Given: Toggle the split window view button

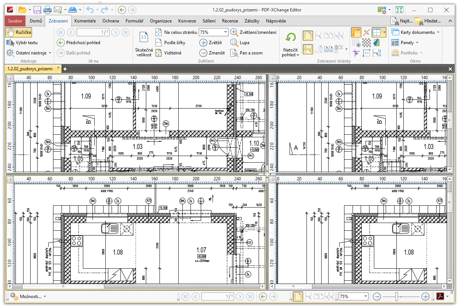Looking at the screenshot, I should (x=376, y=32).
